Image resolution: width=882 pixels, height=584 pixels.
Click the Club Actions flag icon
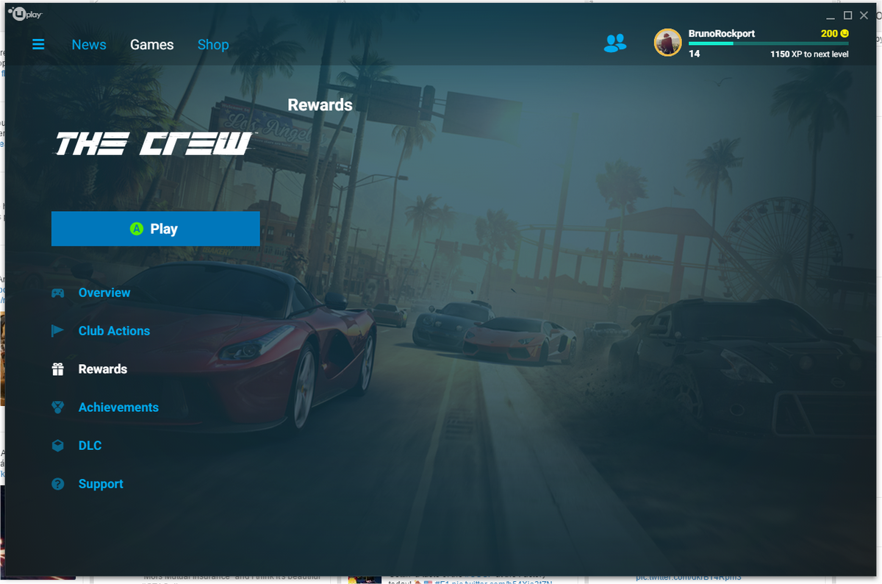(57, 331)
